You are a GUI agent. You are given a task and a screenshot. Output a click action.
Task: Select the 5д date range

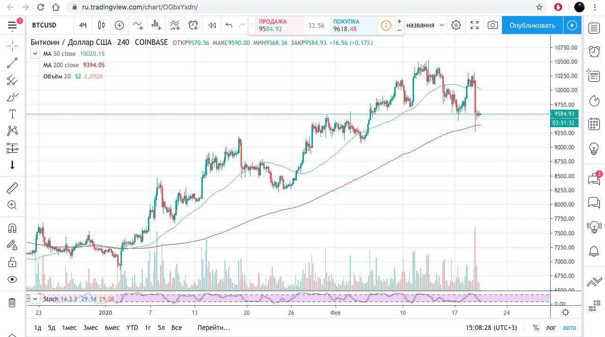(52, 328)
